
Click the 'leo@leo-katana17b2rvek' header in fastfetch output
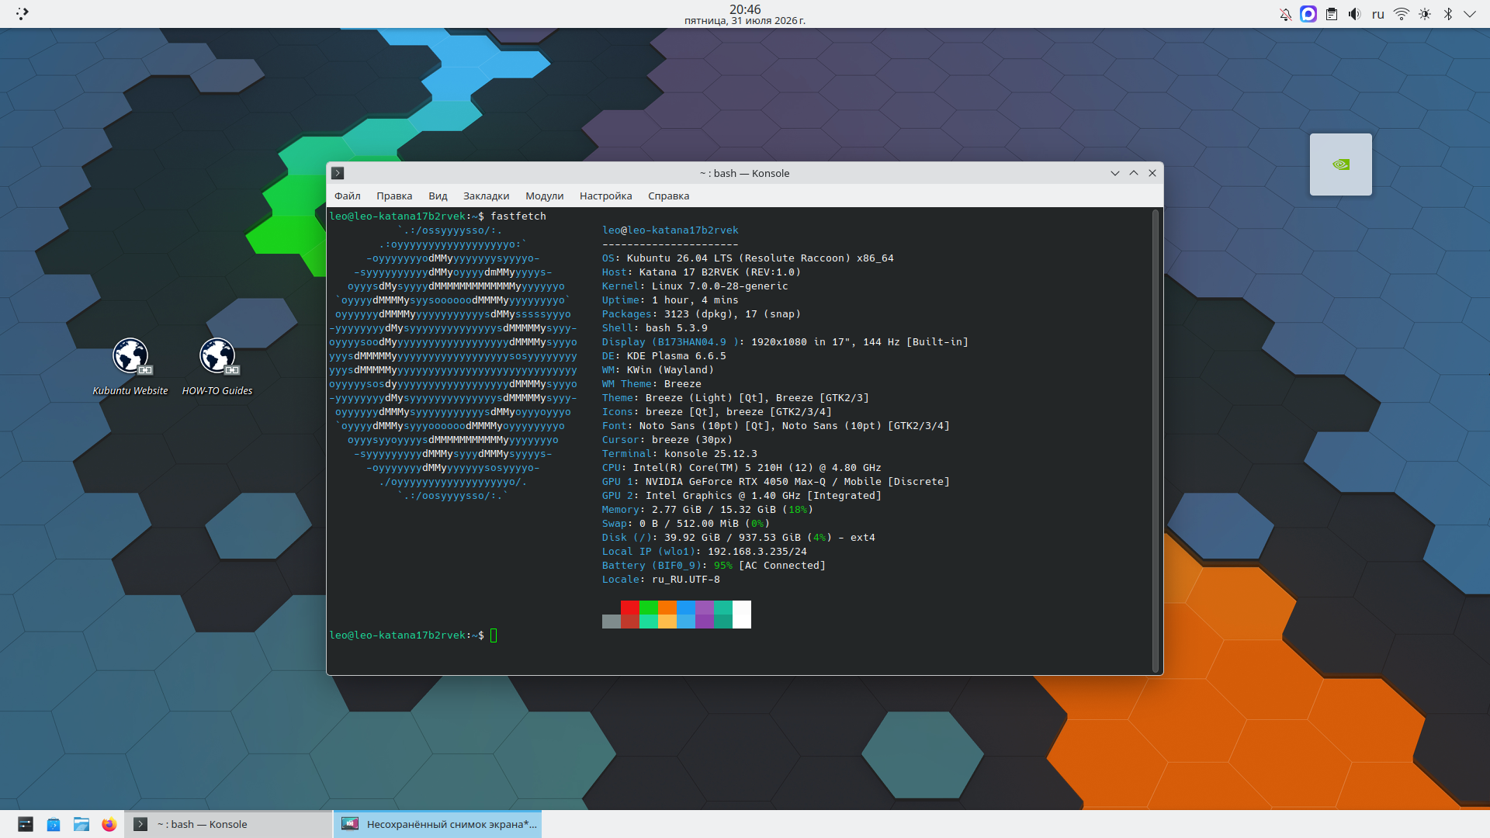tap(670, 230)
